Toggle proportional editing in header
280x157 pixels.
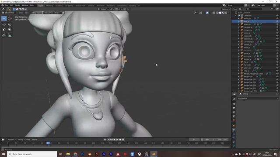[x=125, y=9]
